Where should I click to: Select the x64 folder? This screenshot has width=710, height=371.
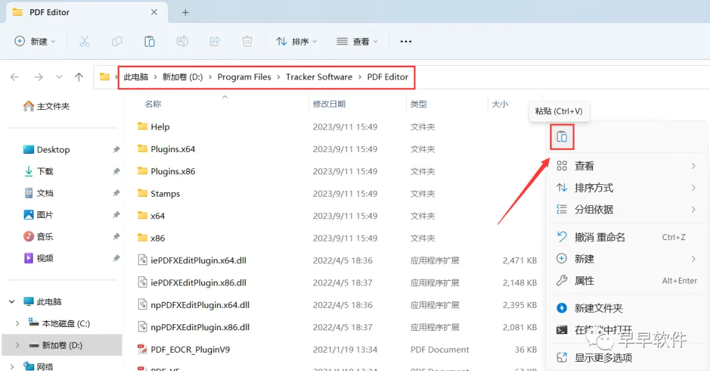[x=151, y=216]
